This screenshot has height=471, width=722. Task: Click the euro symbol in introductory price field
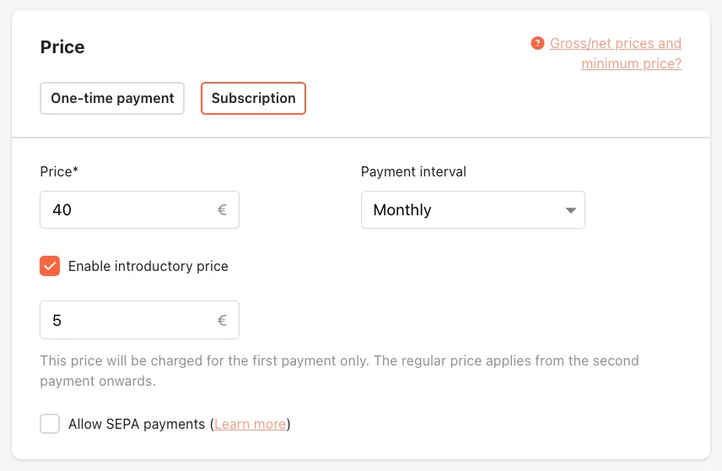coord(222,320)
